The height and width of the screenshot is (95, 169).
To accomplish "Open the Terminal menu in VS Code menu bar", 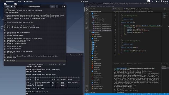I will pos(108,6).
